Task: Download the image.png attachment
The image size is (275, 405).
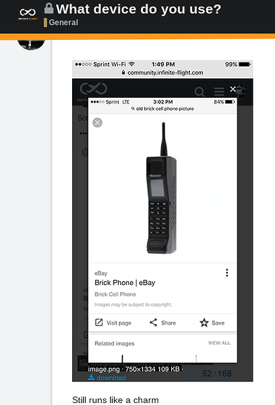Action: (x=106, y=377)
